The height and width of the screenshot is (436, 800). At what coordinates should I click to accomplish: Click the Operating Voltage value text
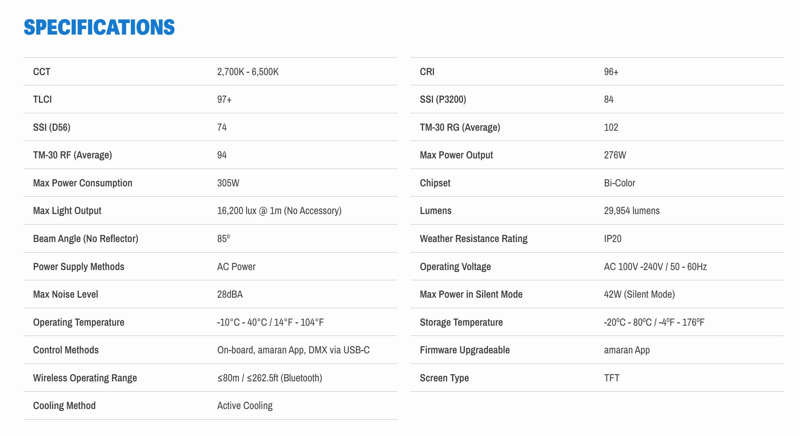655,267
